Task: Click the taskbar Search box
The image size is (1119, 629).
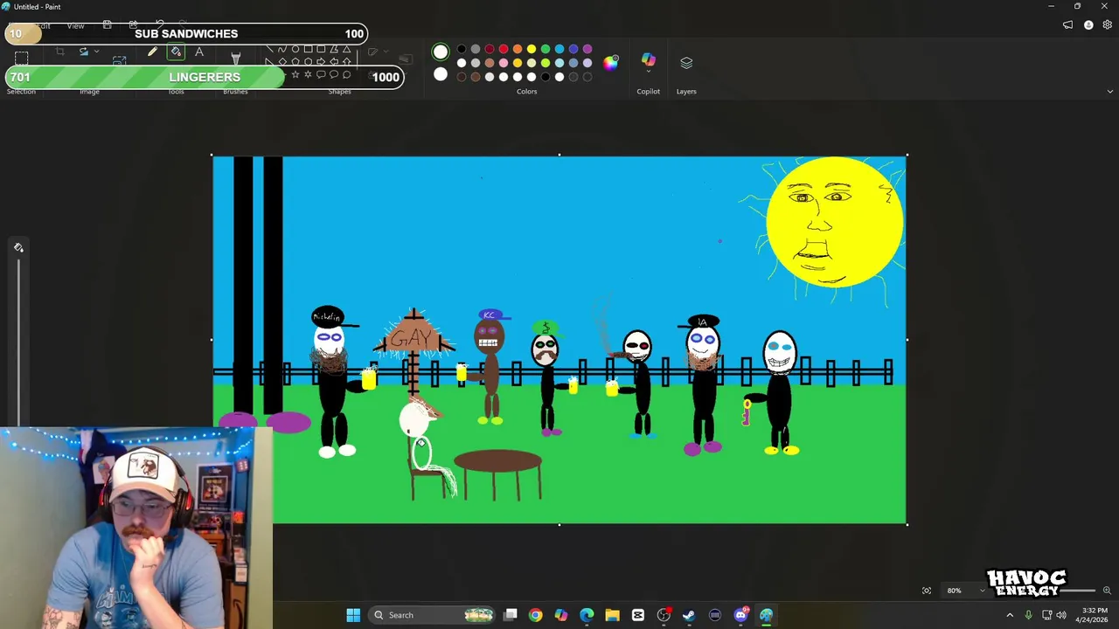Action: pos(432,615)
